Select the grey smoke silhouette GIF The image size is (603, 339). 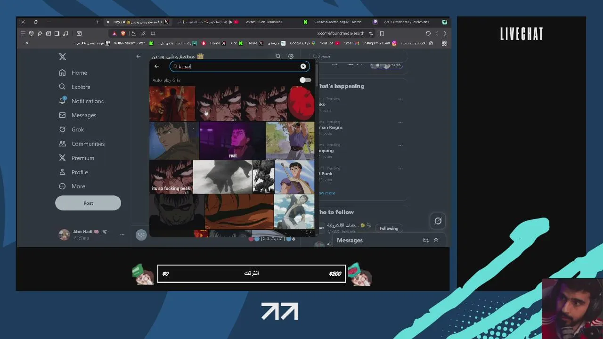point(222,177)
